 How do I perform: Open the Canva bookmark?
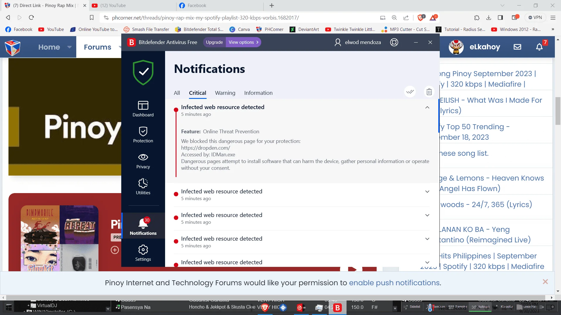240,29
